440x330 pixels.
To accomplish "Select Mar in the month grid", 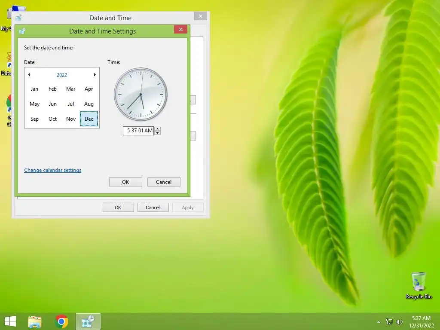I will tap(71, 89).
